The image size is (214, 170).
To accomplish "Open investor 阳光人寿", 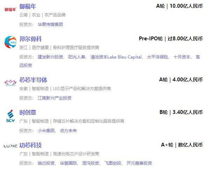I will tap(77, 57).
